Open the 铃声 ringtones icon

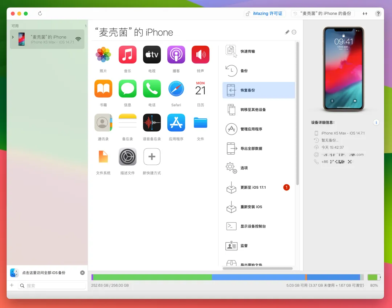pyautogui.click(x=200, y=54)
